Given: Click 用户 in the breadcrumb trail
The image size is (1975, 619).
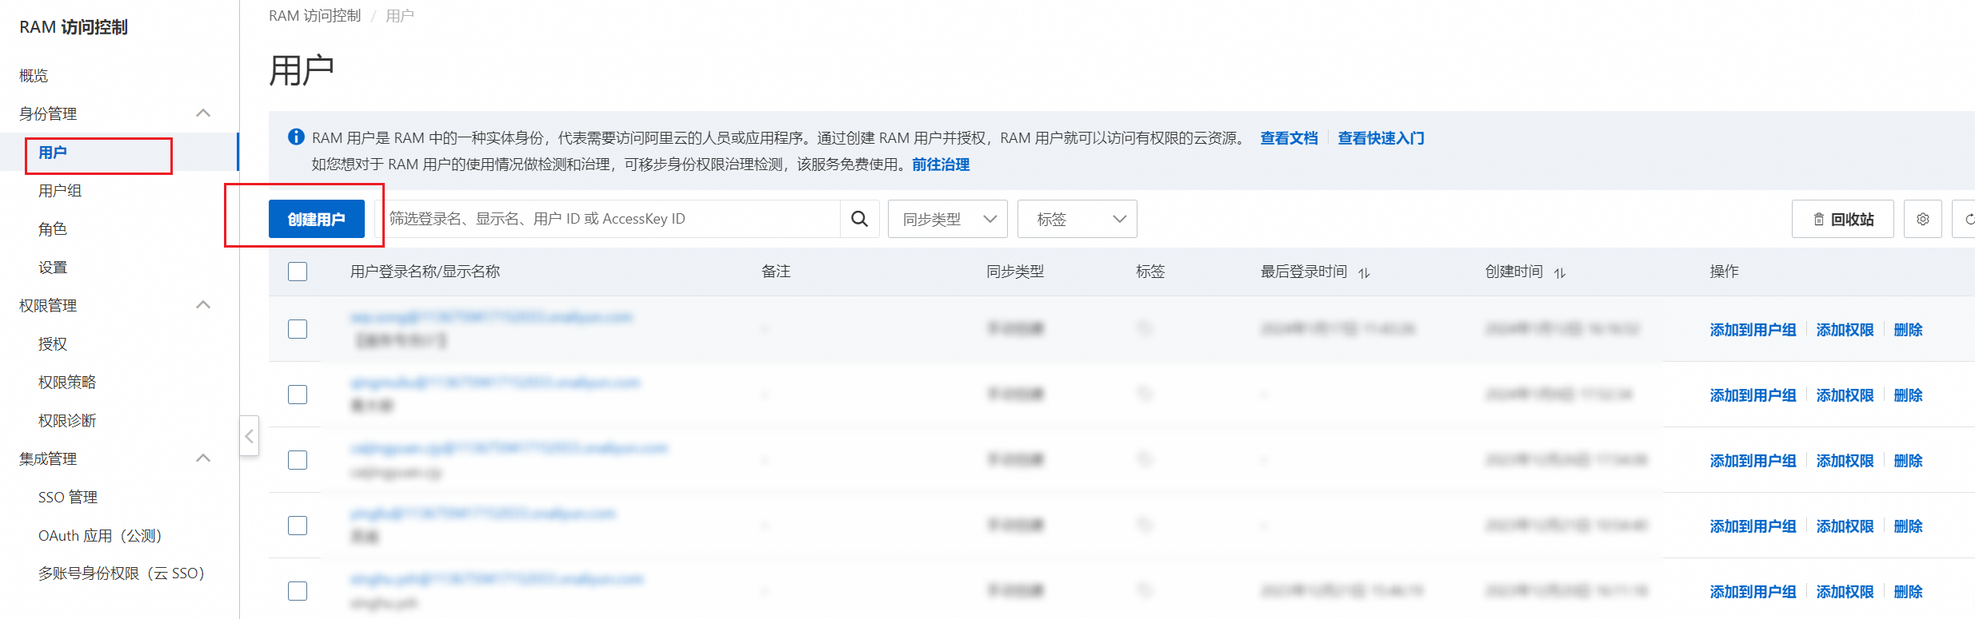Looking at the screenshot, I should point(400,16).
